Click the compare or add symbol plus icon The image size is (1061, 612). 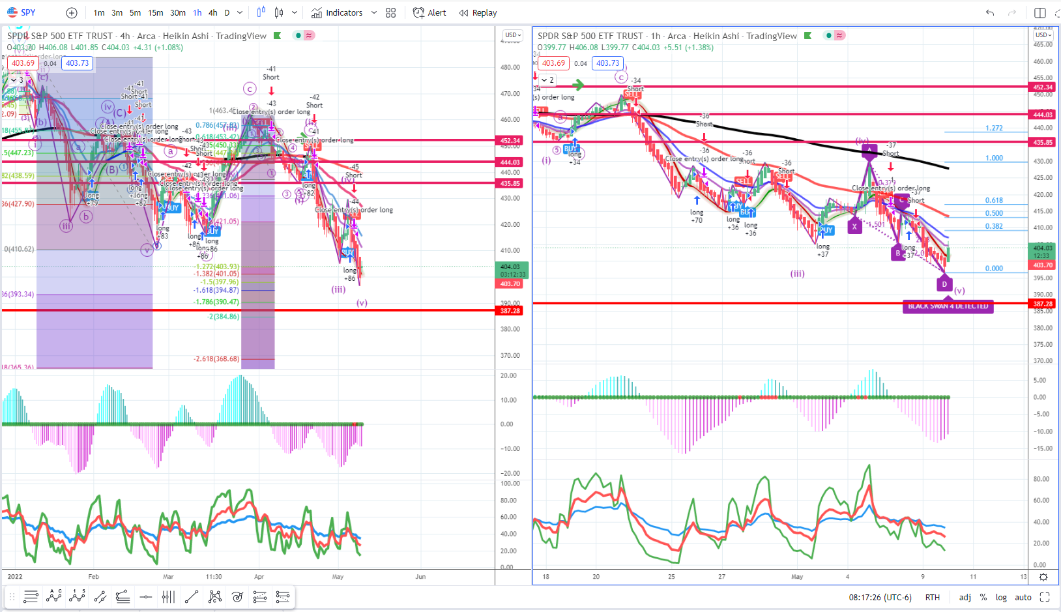coord(72,13)
